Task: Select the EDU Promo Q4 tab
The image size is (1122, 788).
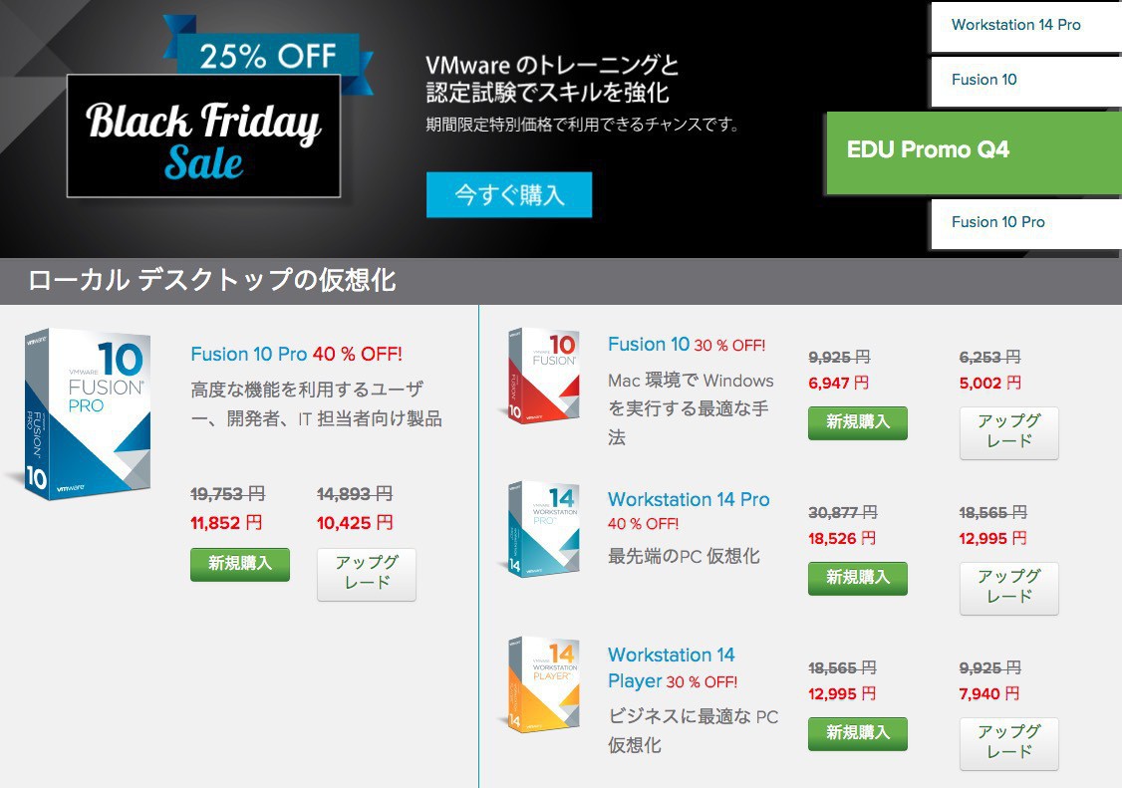Action: (x=973, y=151)
